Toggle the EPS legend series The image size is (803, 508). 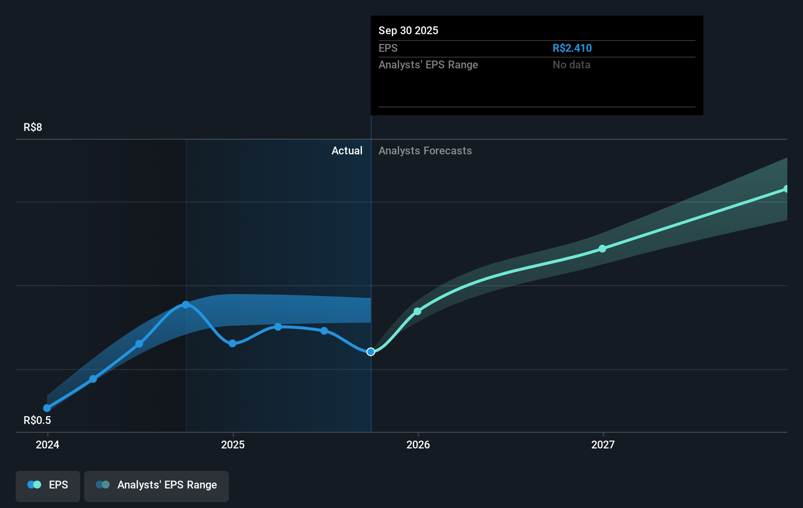[48, 486]
